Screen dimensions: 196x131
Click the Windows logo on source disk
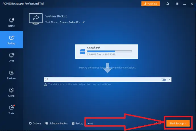point(82,52)
